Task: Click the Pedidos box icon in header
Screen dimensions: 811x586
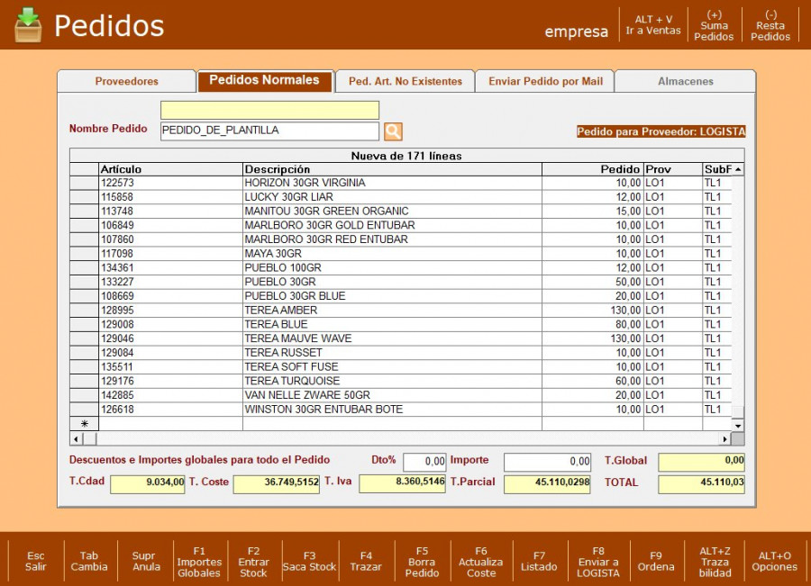Action: 28,25
